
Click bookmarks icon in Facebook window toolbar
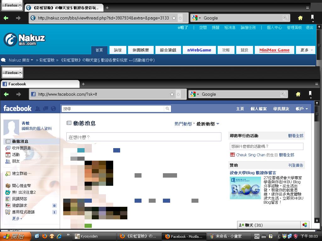[310, 94]
